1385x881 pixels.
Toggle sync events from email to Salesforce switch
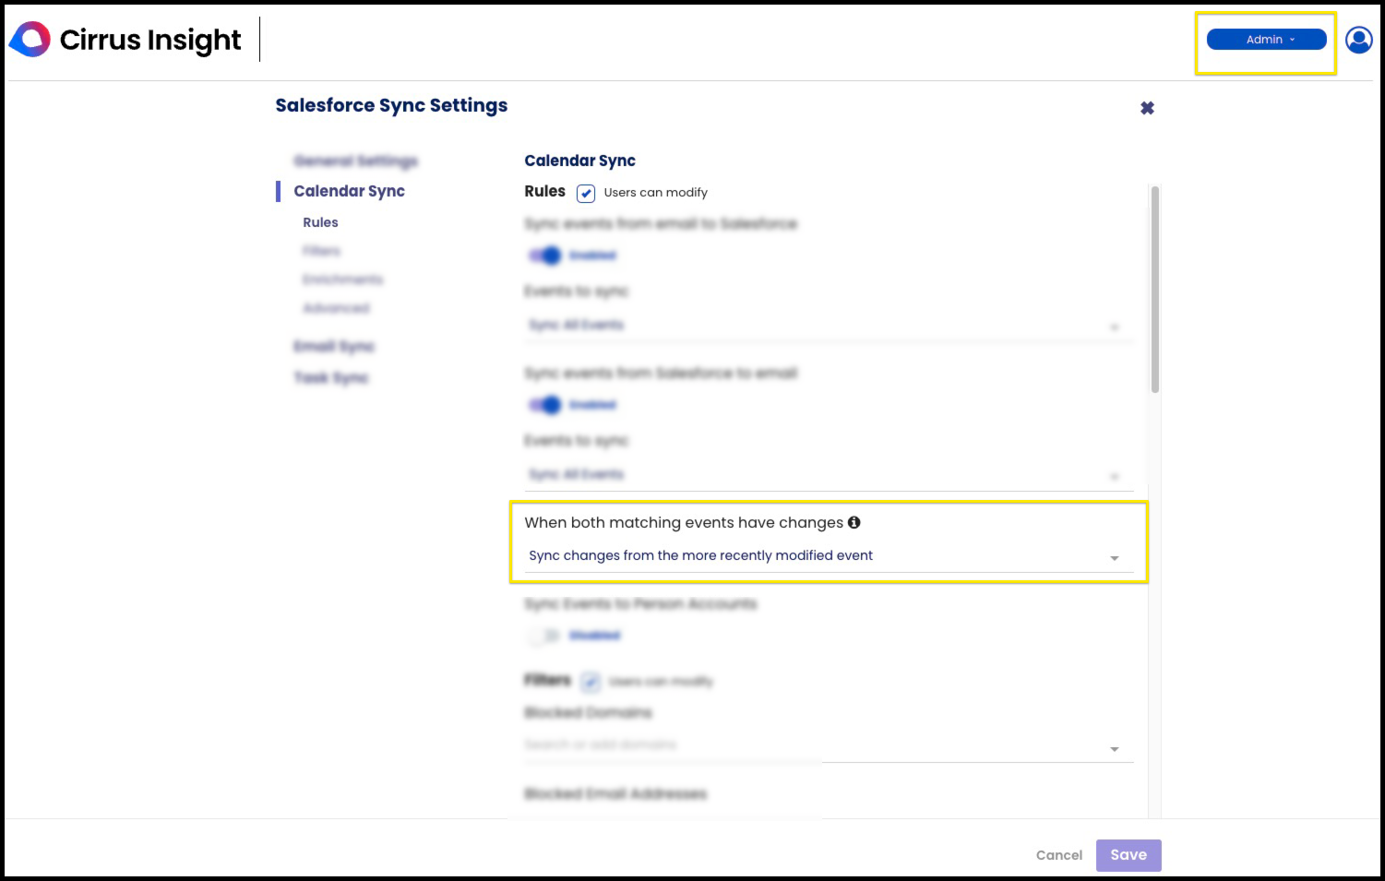pos(544,256)
